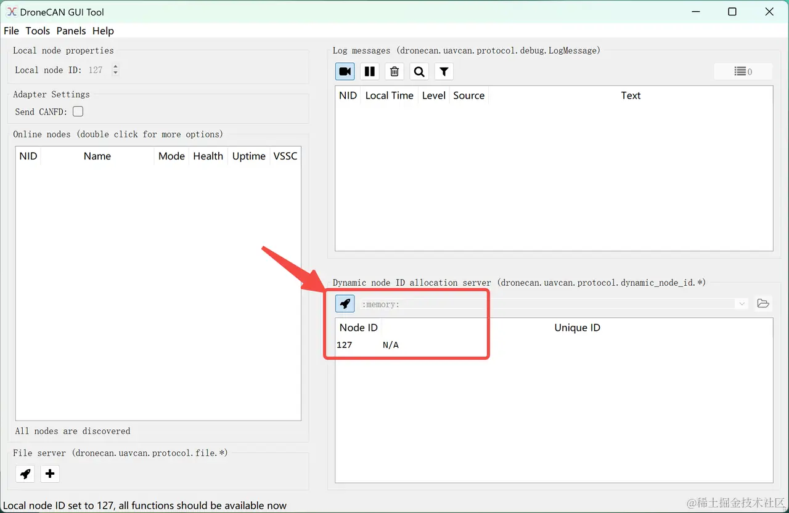Close the DroneCAN GUI Tool window
The height and width of the screenshot is (513, 789).
pos(769,12)
